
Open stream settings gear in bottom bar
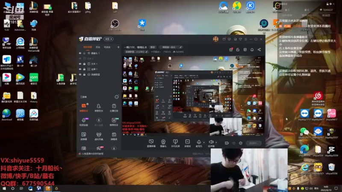(241, 143)
